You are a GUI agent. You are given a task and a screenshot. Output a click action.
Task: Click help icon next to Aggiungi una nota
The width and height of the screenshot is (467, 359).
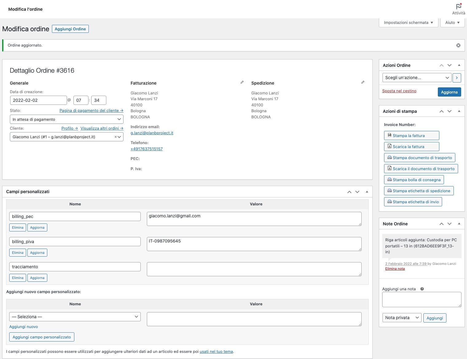(422, 289)
